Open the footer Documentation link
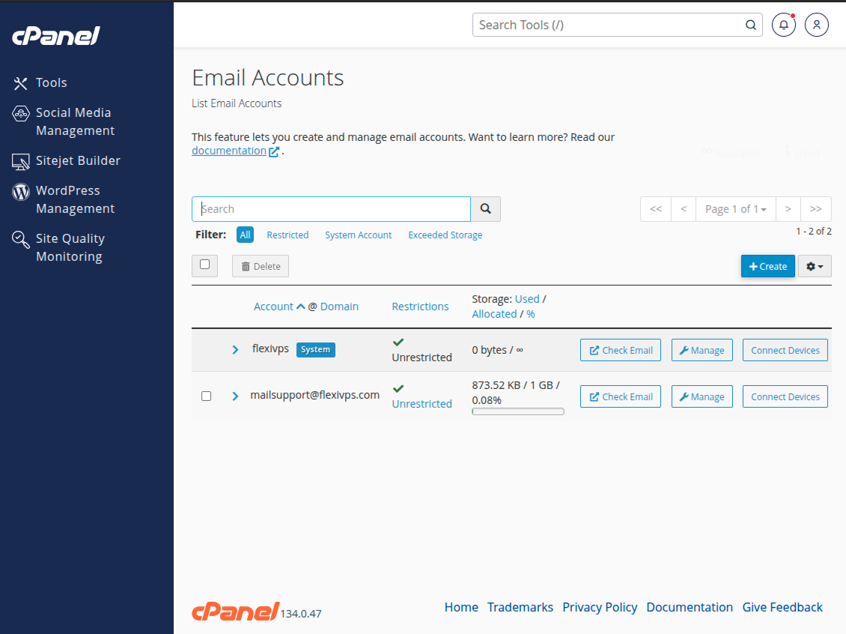 (690, 607)
